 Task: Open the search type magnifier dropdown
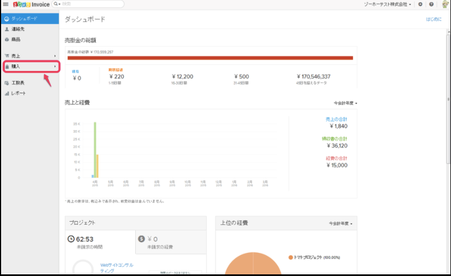[x=57, y=4]
